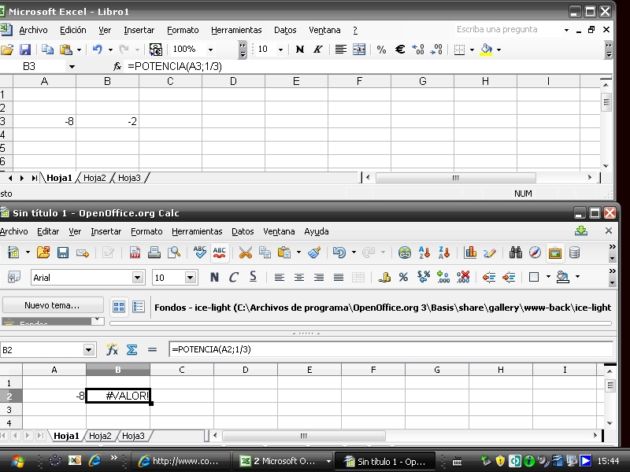Insert a chart in Calc
Image resolution: width=630 pixels, height=472 pixels.
coord(470,253)
